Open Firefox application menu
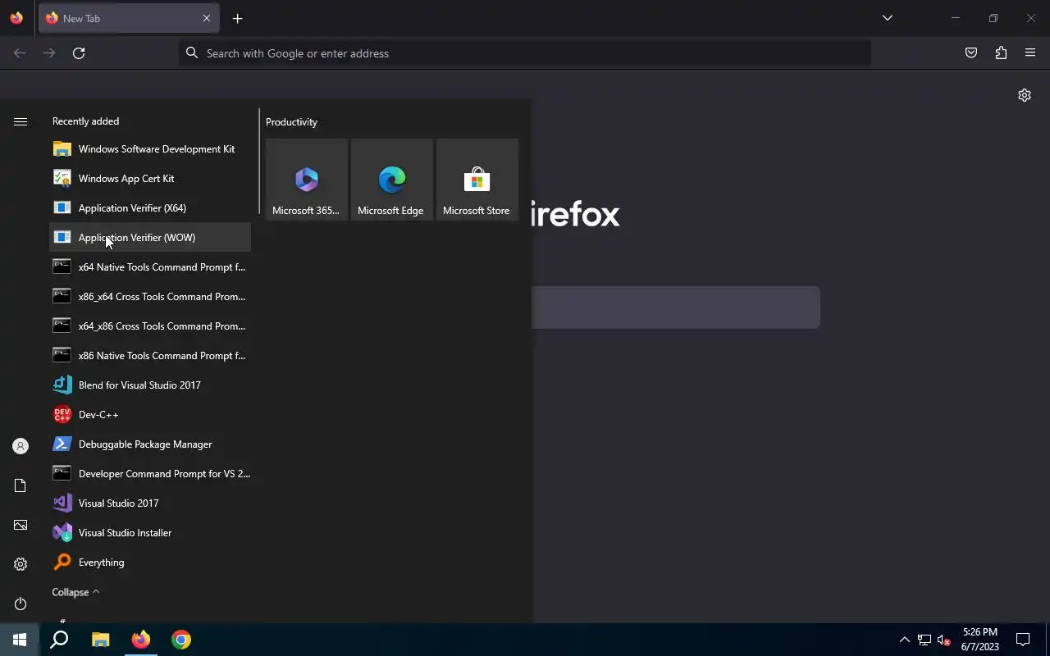Image resolution: width=1050 pixels, height=656 pixels. (1030, 53)
